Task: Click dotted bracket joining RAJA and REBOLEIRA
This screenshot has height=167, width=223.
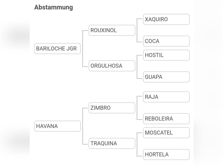Action: (x=137, y=108)
